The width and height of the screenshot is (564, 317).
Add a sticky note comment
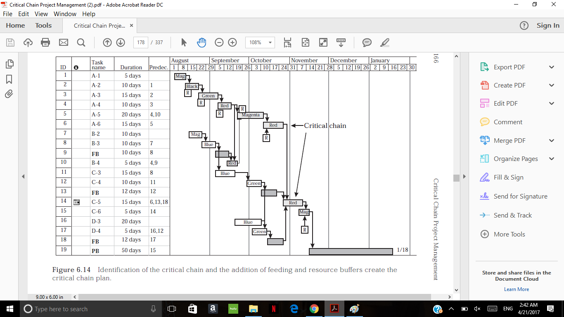click(x=366, y=43)
